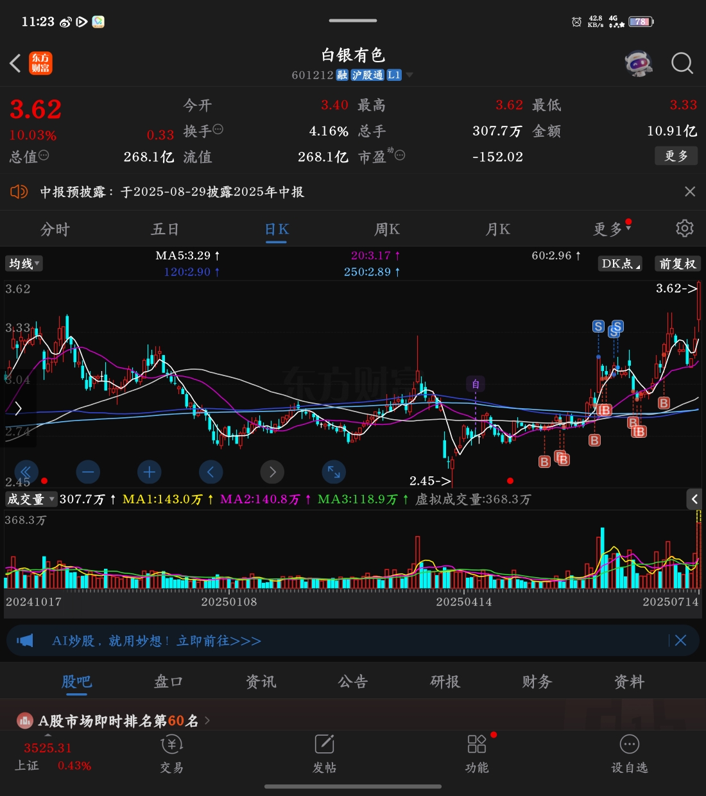This screenshot has width=706, height=796.
Task: Dismiss the 中报预披露 notice
Action: 690,191
